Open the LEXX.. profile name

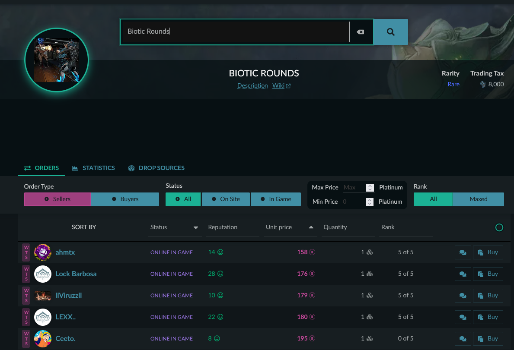click(66, 317)
